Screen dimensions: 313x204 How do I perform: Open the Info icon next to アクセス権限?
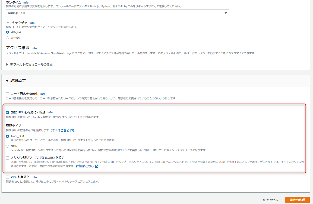point(34,48)
